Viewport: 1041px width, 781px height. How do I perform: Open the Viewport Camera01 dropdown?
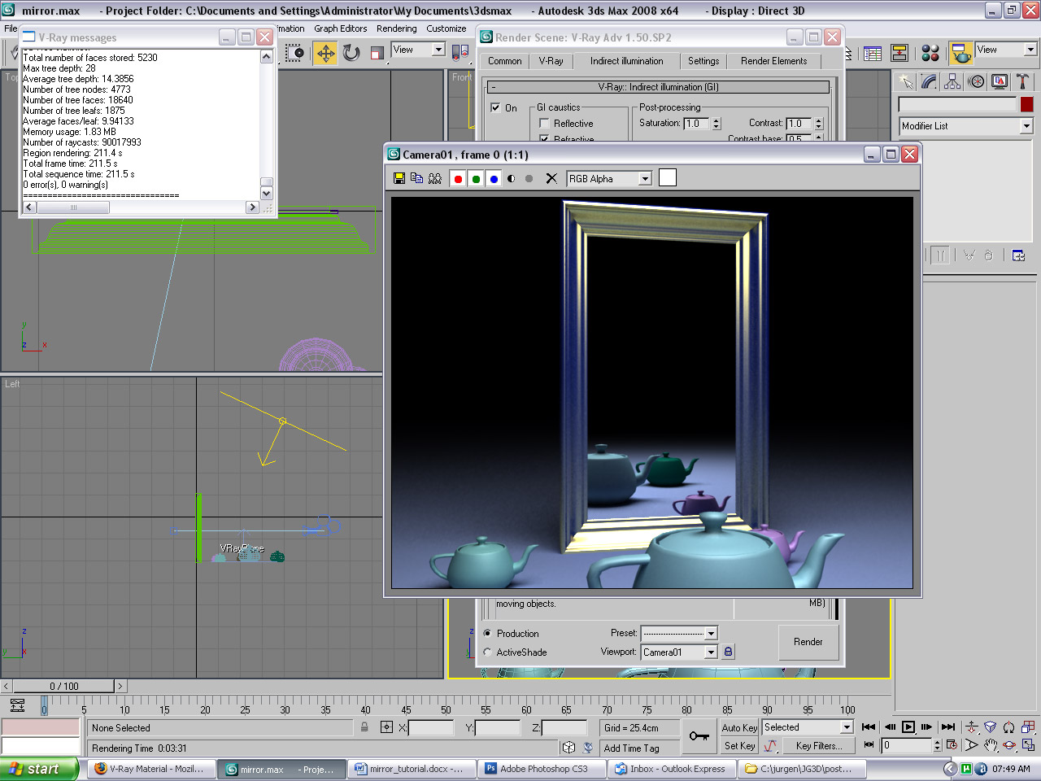pos(710,652)
